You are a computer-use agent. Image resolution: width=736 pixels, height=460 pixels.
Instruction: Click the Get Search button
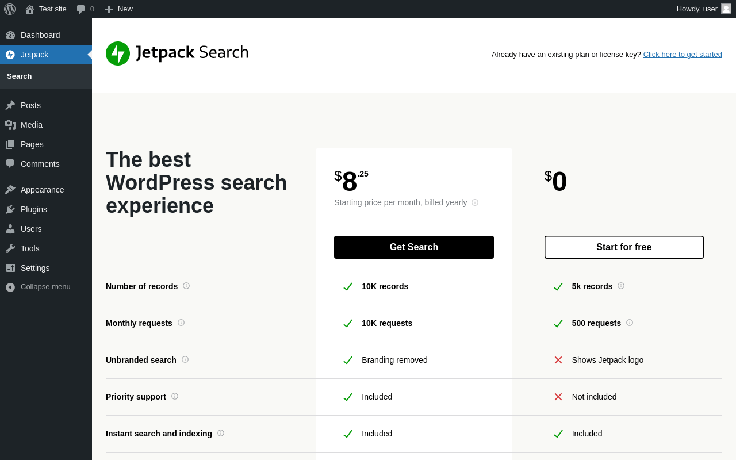tap(414, 247)
